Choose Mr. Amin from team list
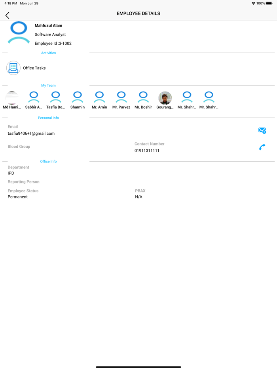This screenshot has width=277, height=370. point(99,97)
